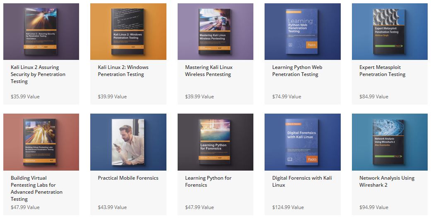Screen dimensions: 431x221
Task: Open the Practical Mobile Forensics cover photo
Action: coord(128,142)
